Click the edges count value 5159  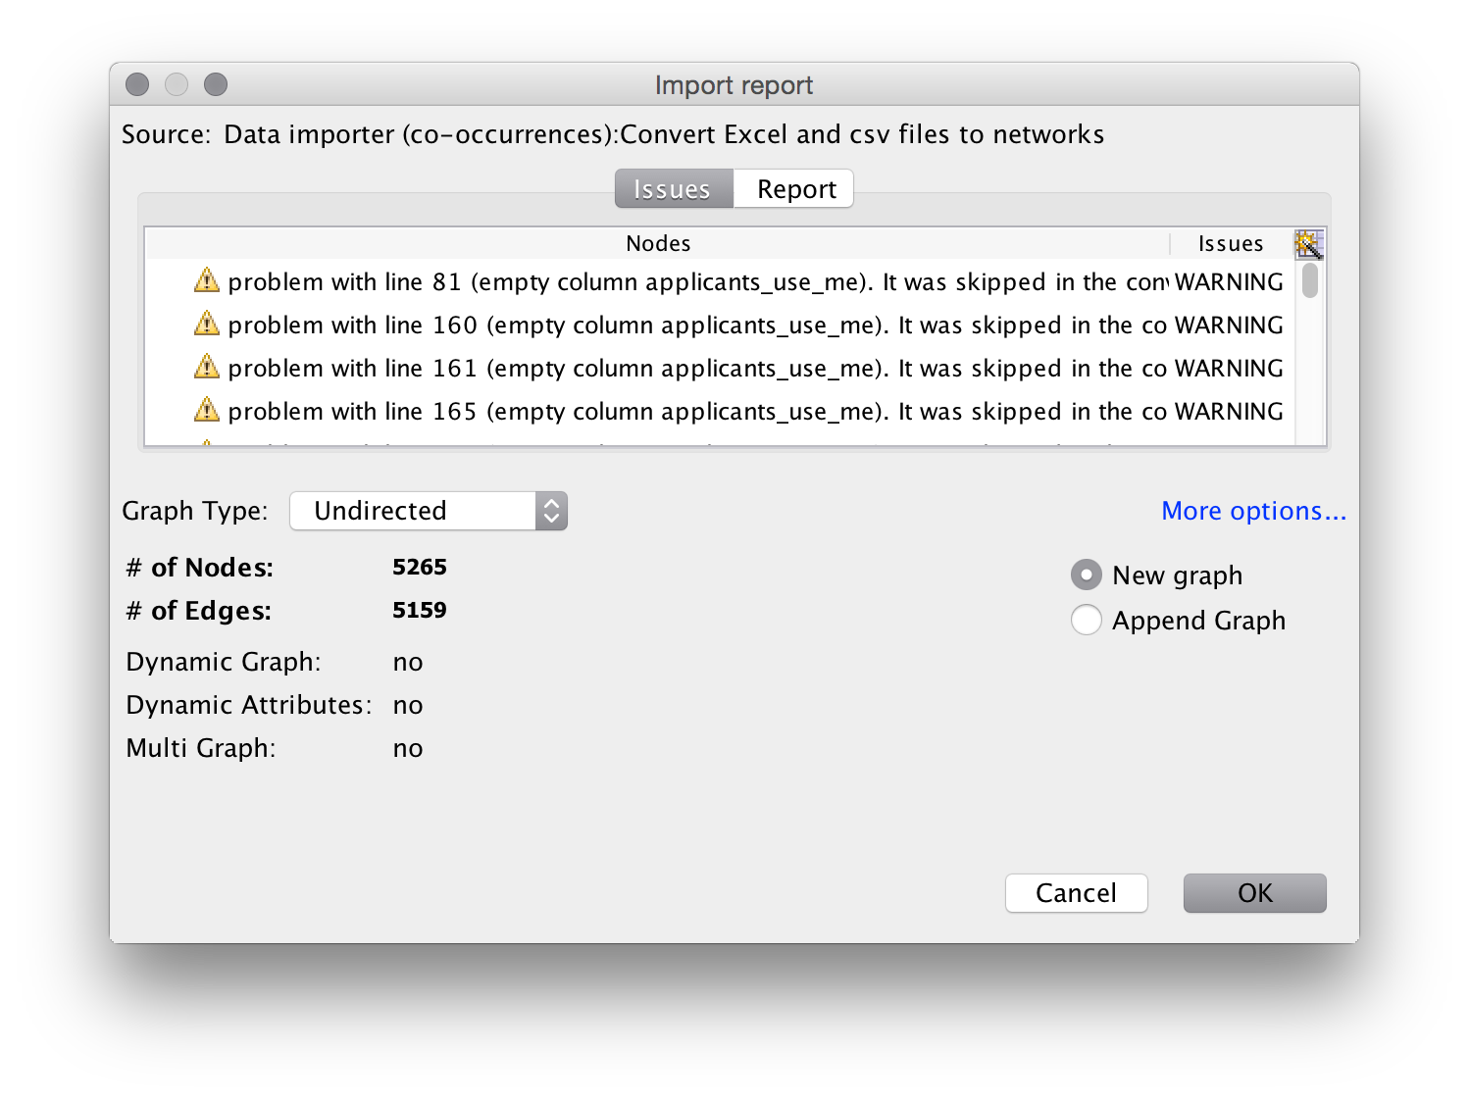click(x=420, y=610)
